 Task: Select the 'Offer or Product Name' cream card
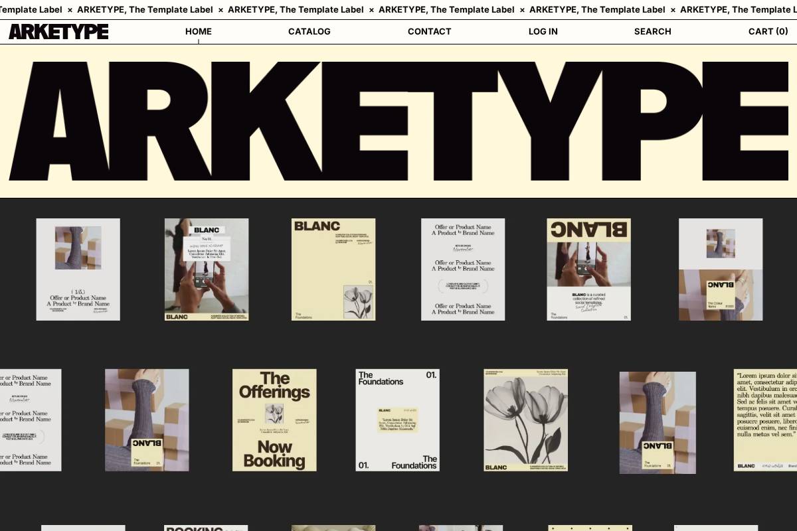pyautogui.click(x=463, y=269)
